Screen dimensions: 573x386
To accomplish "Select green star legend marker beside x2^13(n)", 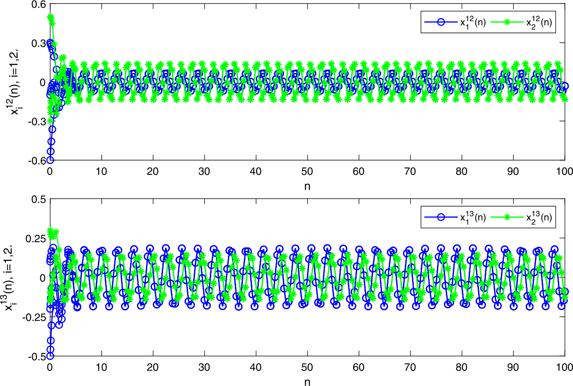I will [x=508, y=217].
